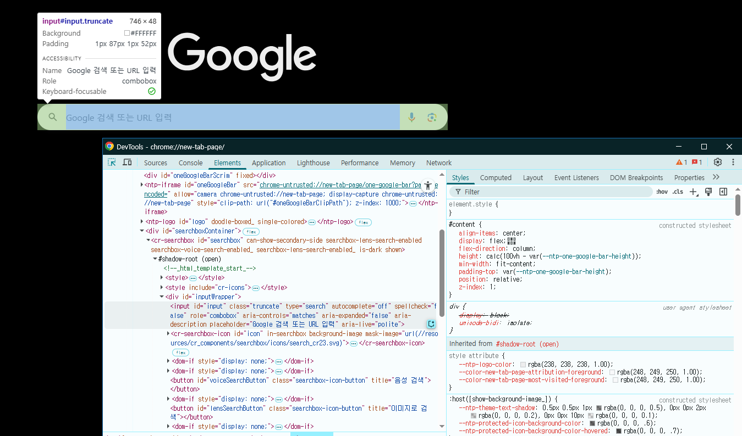
Task: Start voice search with microphone icon
Action: pyautogui.click(x=411, y=117)
